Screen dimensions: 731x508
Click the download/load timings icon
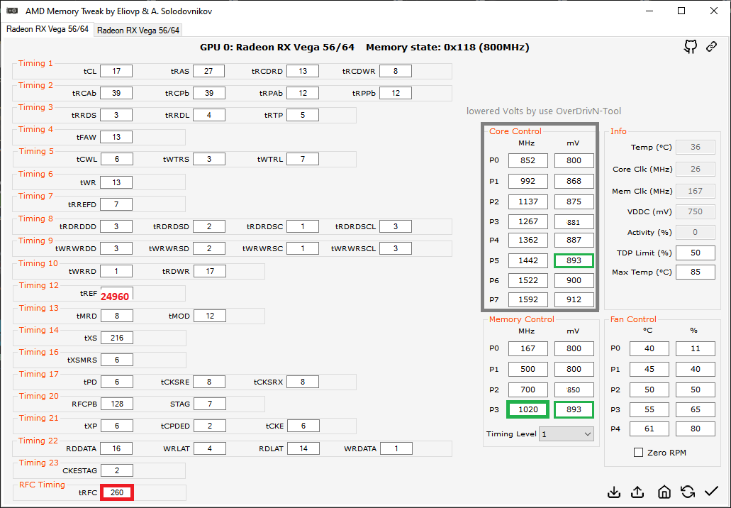(614, 492)
